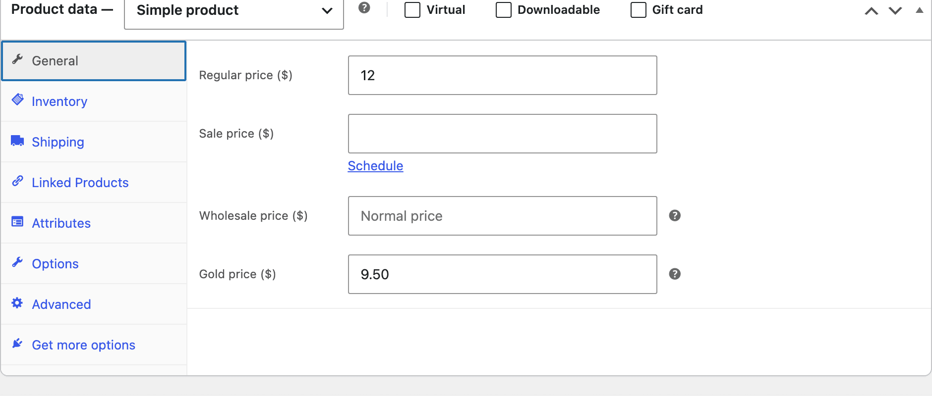
Task: Focus the Regular price field
Action: (503, 75)
